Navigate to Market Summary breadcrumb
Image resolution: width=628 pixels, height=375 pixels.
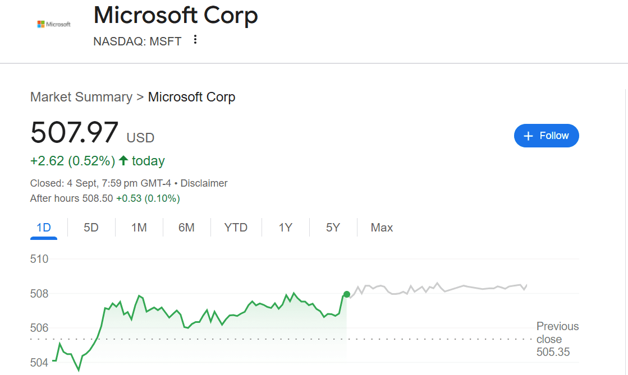click(x=82, y=97)
